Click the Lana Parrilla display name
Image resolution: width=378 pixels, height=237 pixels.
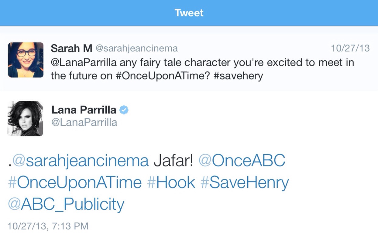pyautogui.click(x=84, y=110)
